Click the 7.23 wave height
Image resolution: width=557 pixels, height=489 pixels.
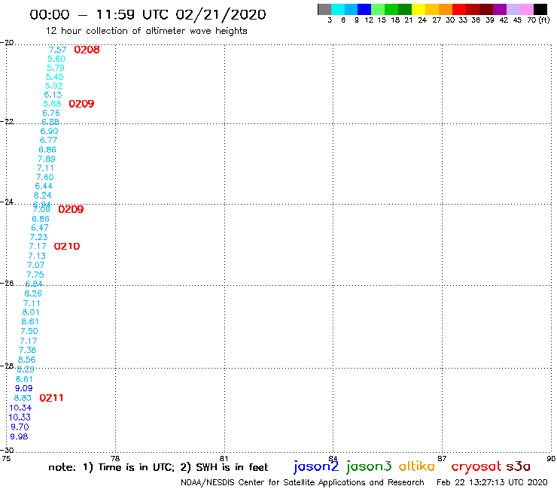point(38,237)
